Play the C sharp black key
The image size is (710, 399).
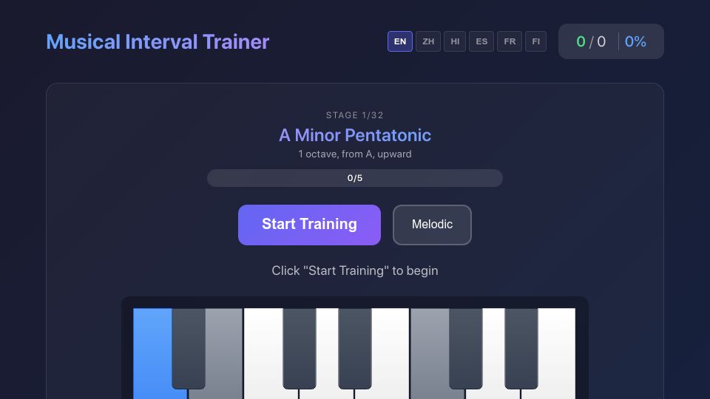pyautogui.click(x=300, y=348)
